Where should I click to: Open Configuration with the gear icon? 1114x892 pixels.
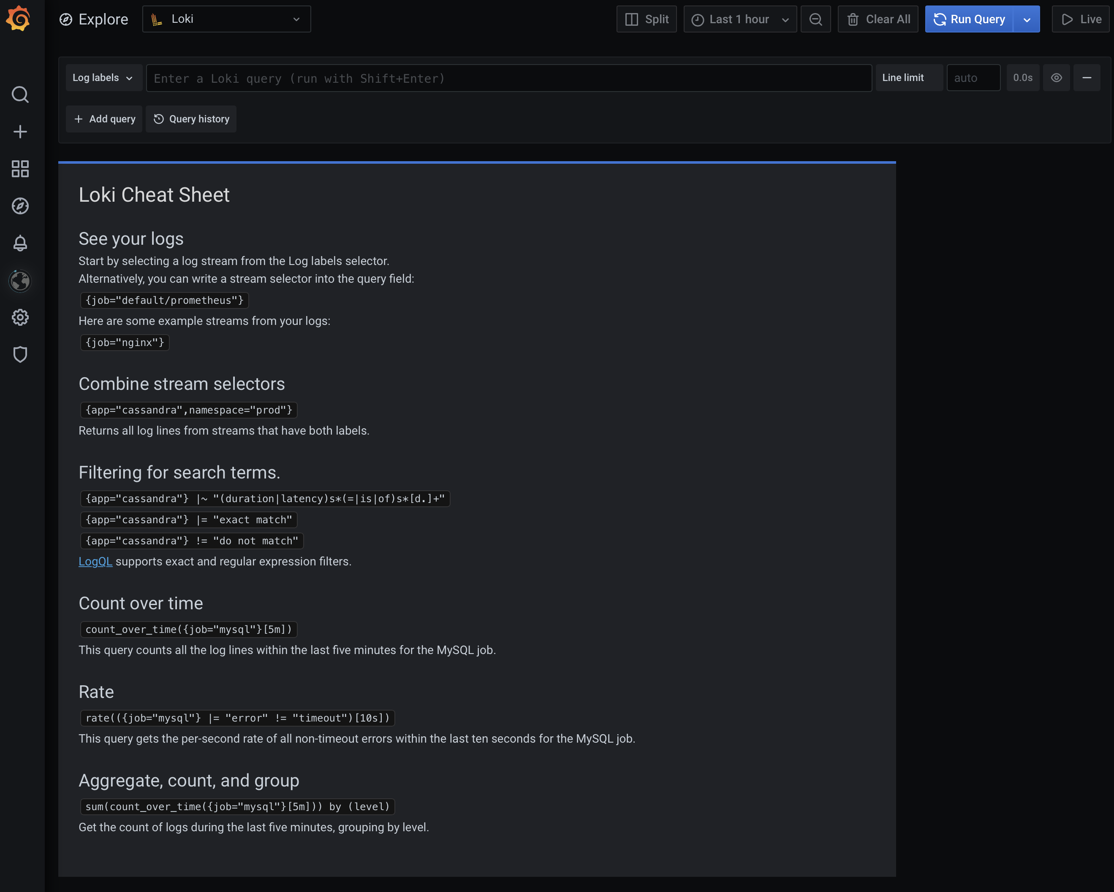pyautogui.click(x=20, y=317)
